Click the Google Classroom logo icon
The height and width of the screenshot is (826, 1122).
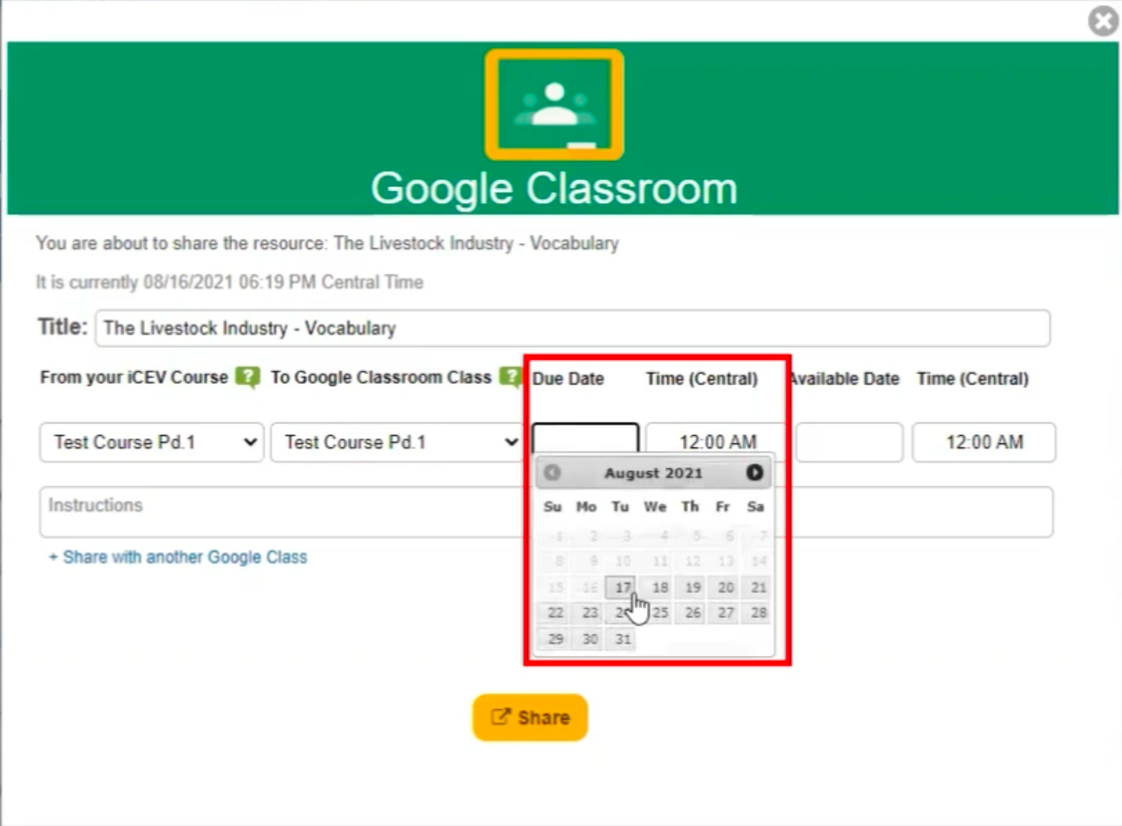tap(554, 105)
